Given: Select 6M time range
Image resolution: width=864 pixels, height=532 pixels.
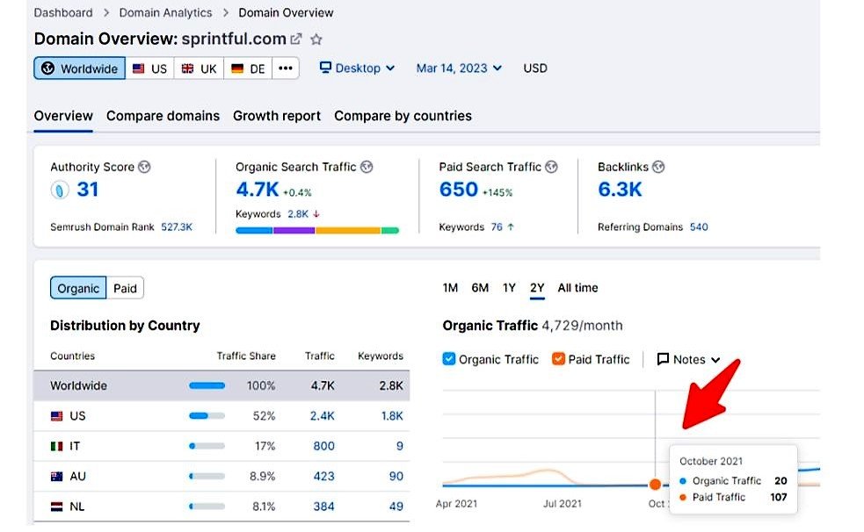Looking at the screenshot, I should click(480, 288).
